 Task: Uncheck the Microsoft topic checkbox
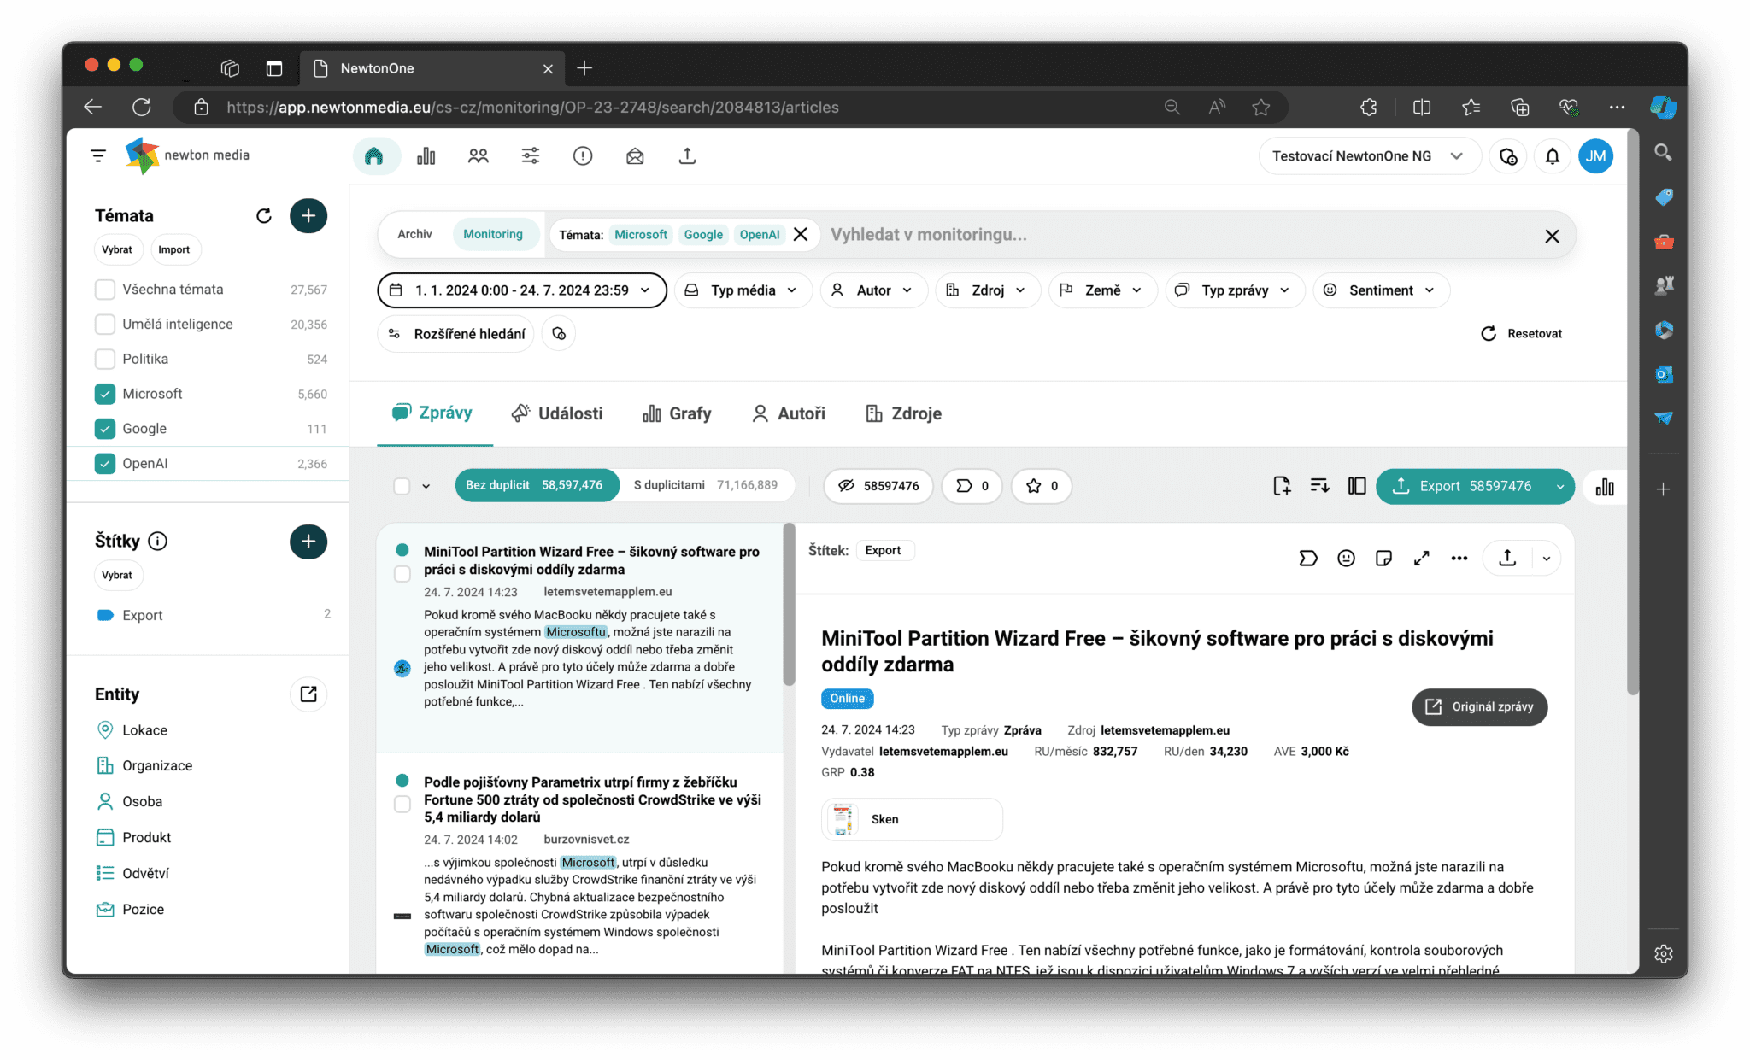105,394
